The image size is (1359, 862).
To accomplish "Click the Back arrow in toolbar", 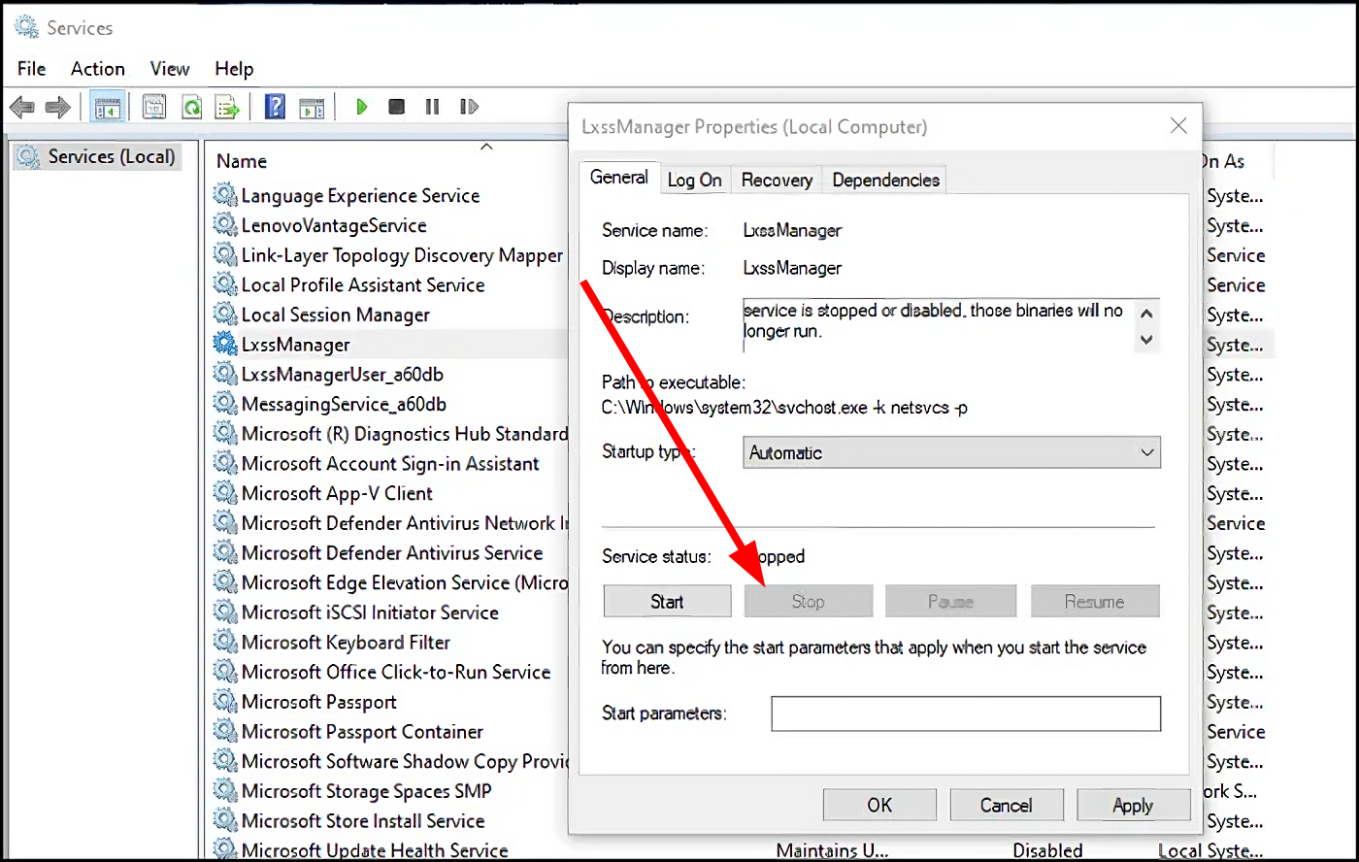I will [22, 107].
